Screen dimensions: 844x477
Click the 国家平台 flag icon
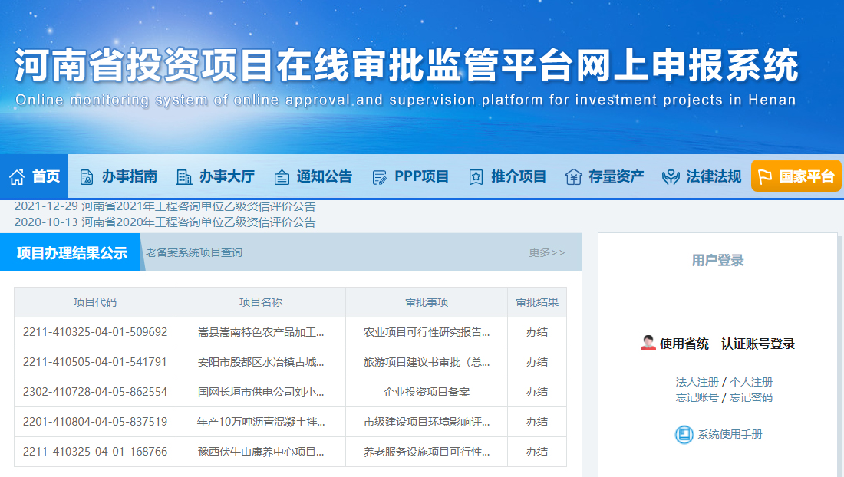click(764, 176)
